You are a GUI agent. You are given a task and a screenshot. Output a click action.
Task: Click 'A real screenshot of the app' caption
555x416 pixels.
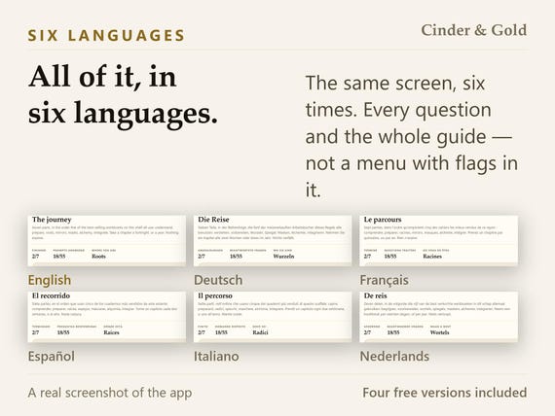[x=110, y=393]
